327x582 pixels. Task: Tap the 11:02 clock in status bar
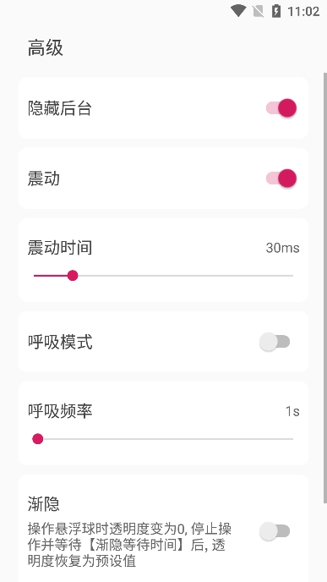[x=303, y=11]
